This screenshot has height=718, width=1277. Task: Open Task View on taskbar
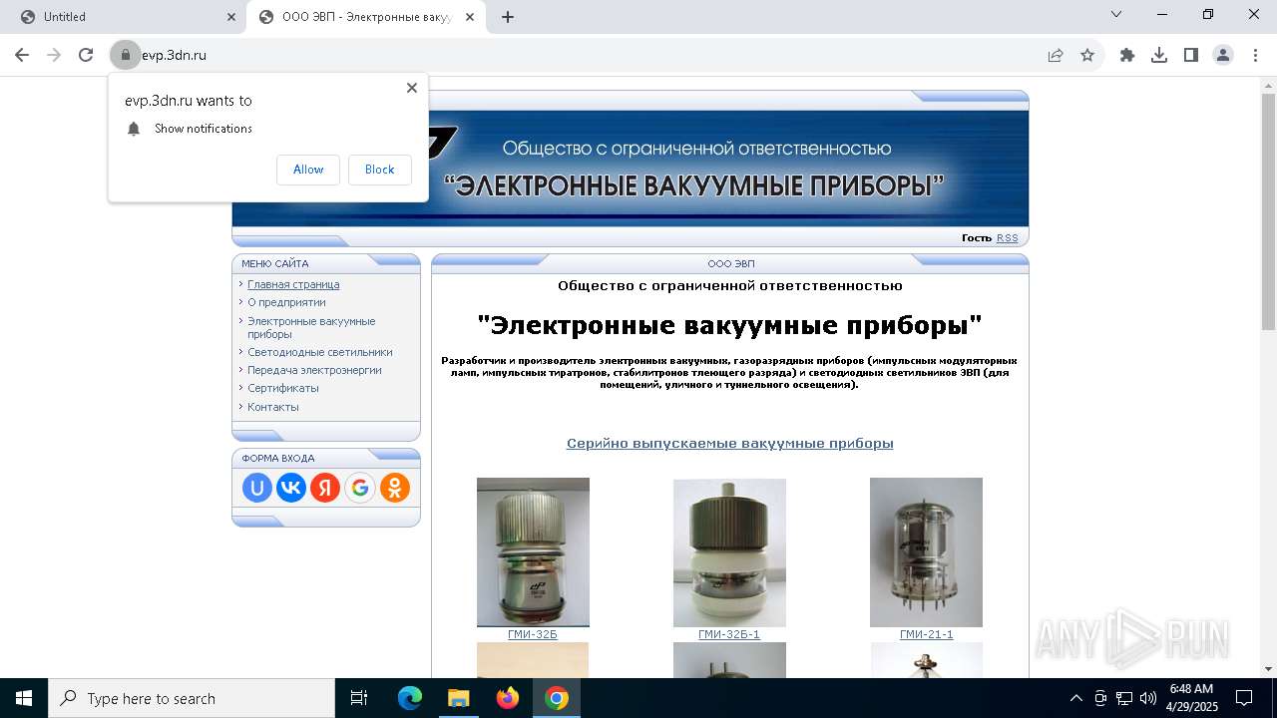(x=359, y=698)
